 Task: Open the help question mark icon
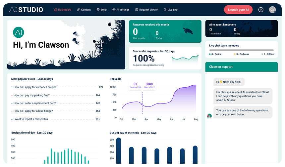261,10
